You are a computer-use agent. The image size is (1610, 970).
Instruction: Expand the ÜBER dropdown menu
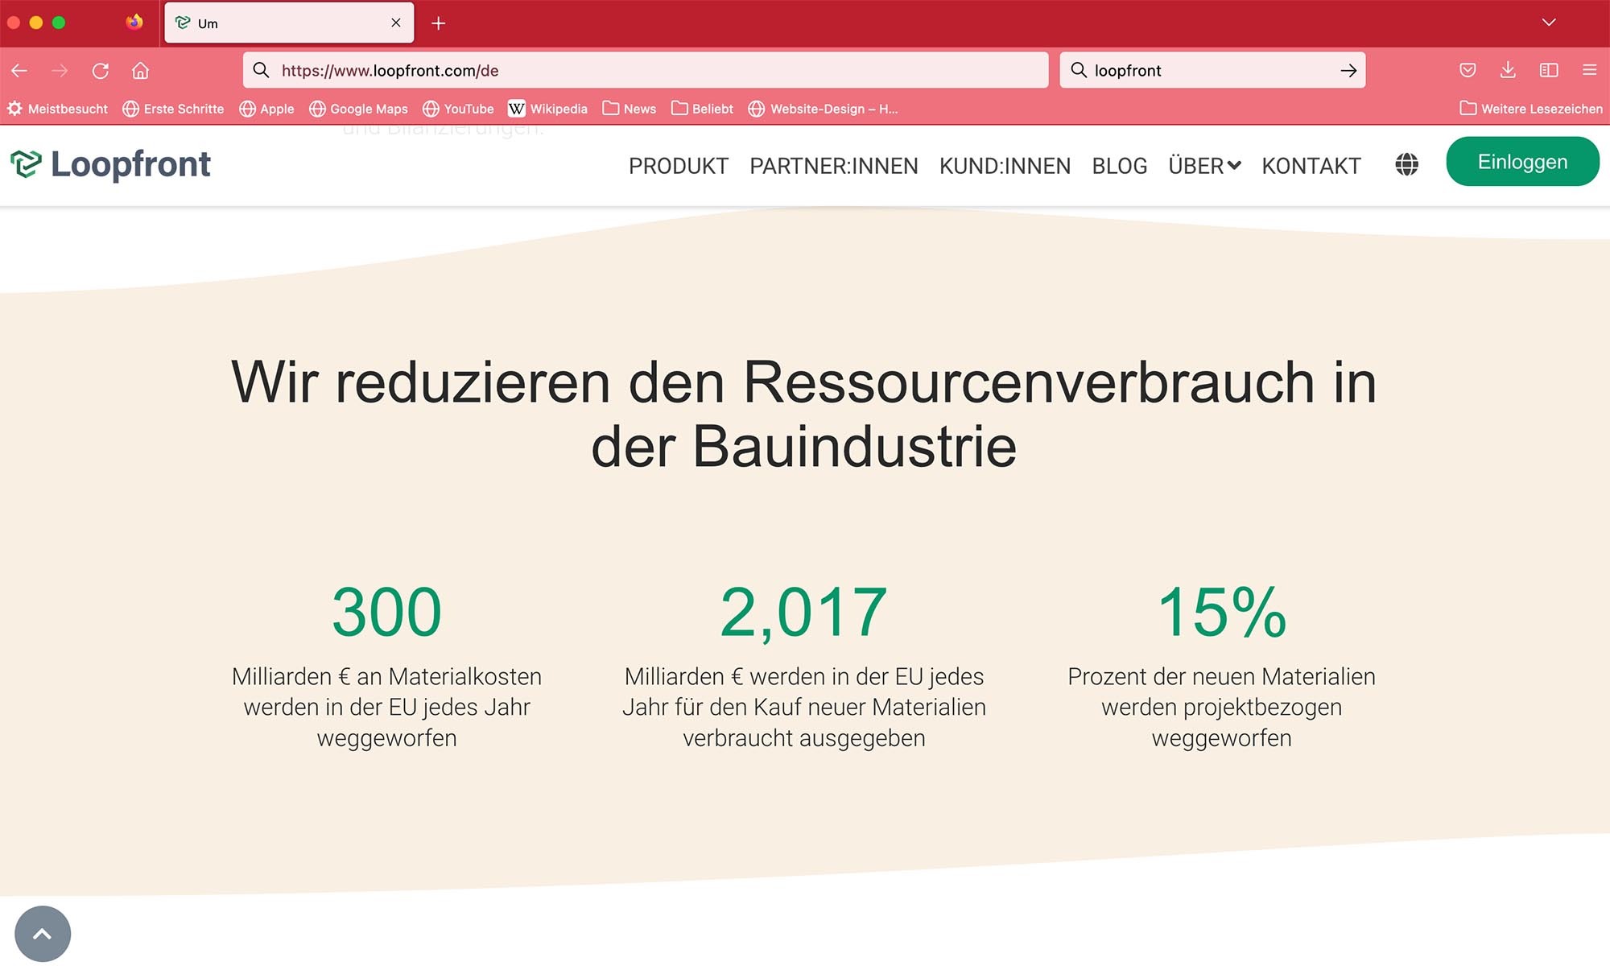point(1204,166)
